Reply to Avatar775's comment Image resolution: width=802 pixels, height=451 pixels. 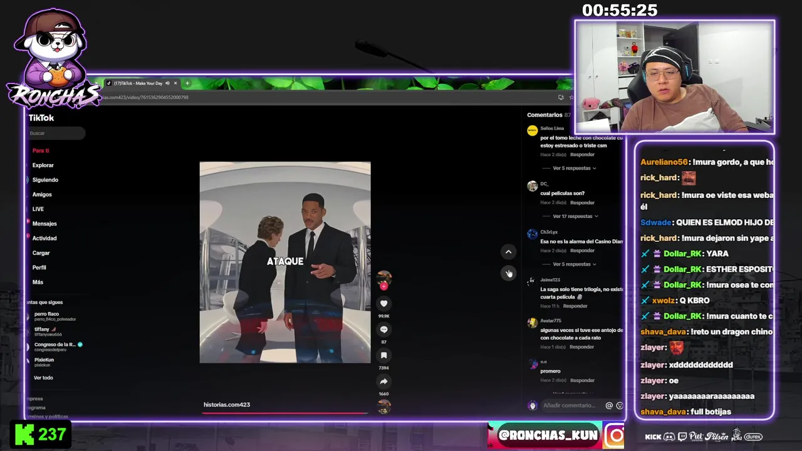(581, 347)
